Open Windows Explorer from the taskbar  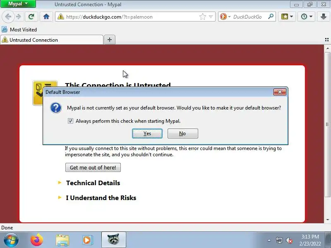pos(62,240)
